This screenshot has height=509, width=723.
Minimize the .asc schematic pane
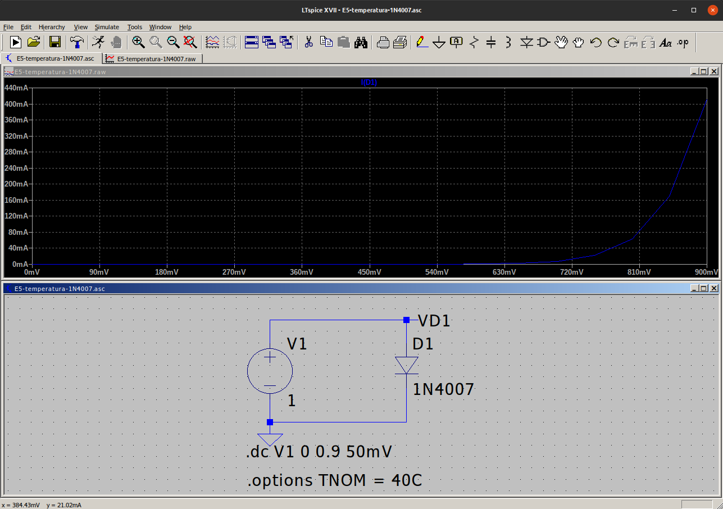694,288
